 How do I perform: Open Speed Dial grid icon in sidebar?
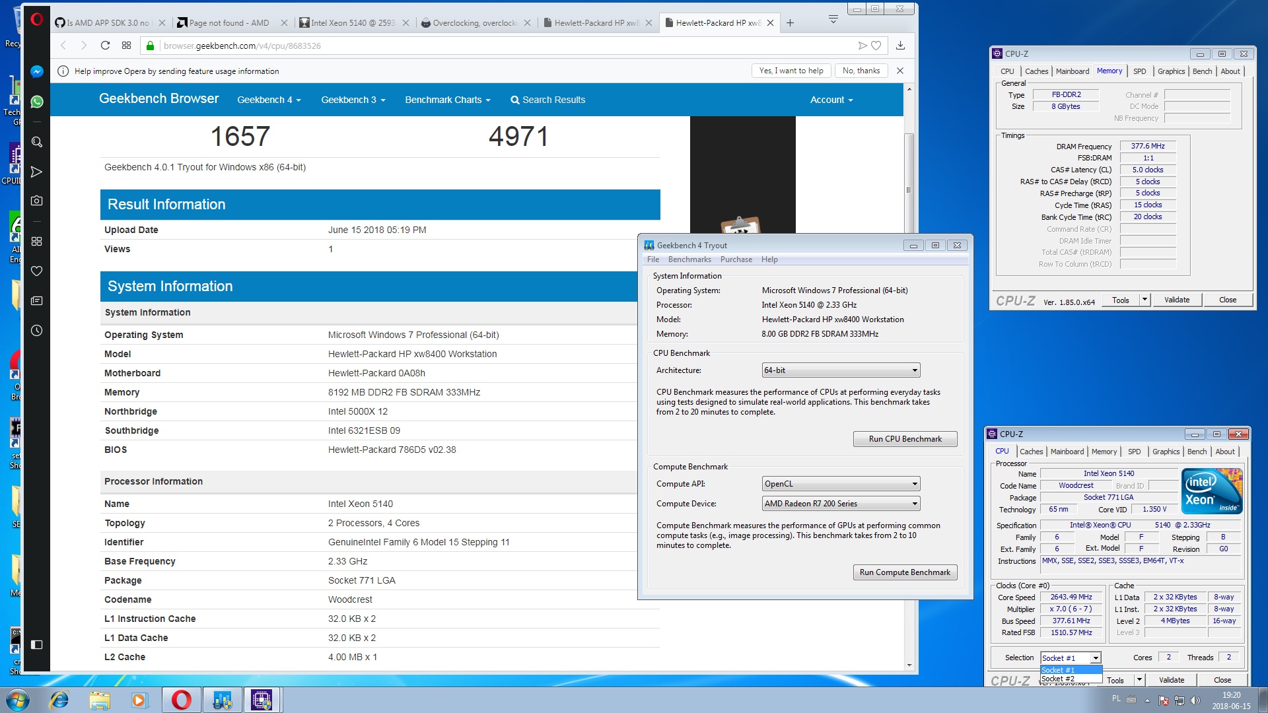37,241
